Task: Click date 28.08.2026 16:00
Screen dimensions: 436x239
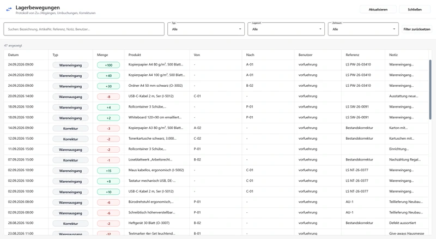Action: click(21, 223)
